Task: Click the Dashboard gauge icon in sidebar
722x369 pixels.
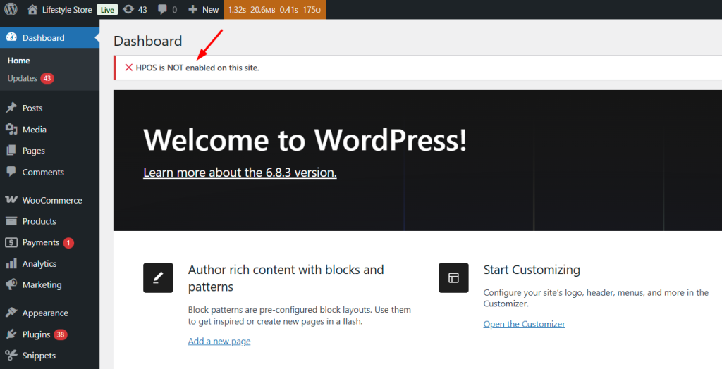Action: click(11, 38)
